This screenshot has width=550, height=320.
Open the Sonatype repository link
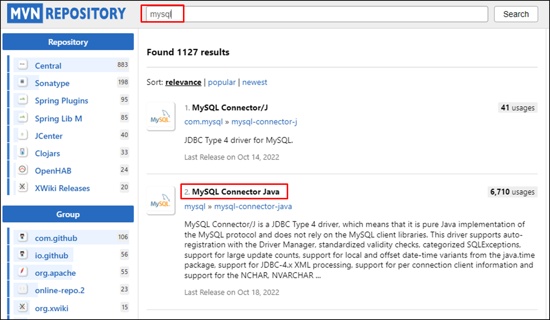click(52, 83)
